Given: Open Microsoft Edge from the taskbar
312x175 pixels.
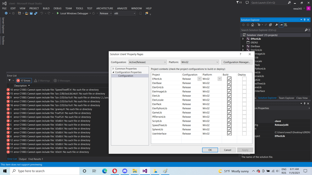Looking at the screenshot, I should [x=105, y=171].
